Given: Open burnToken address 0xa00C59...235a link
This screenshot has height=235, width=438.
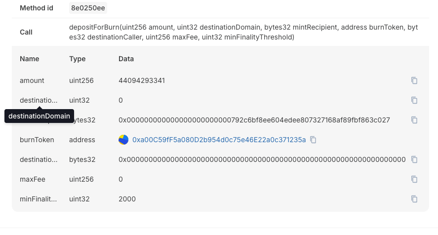Looking at the screenshot, I should [x=219, y=140].
